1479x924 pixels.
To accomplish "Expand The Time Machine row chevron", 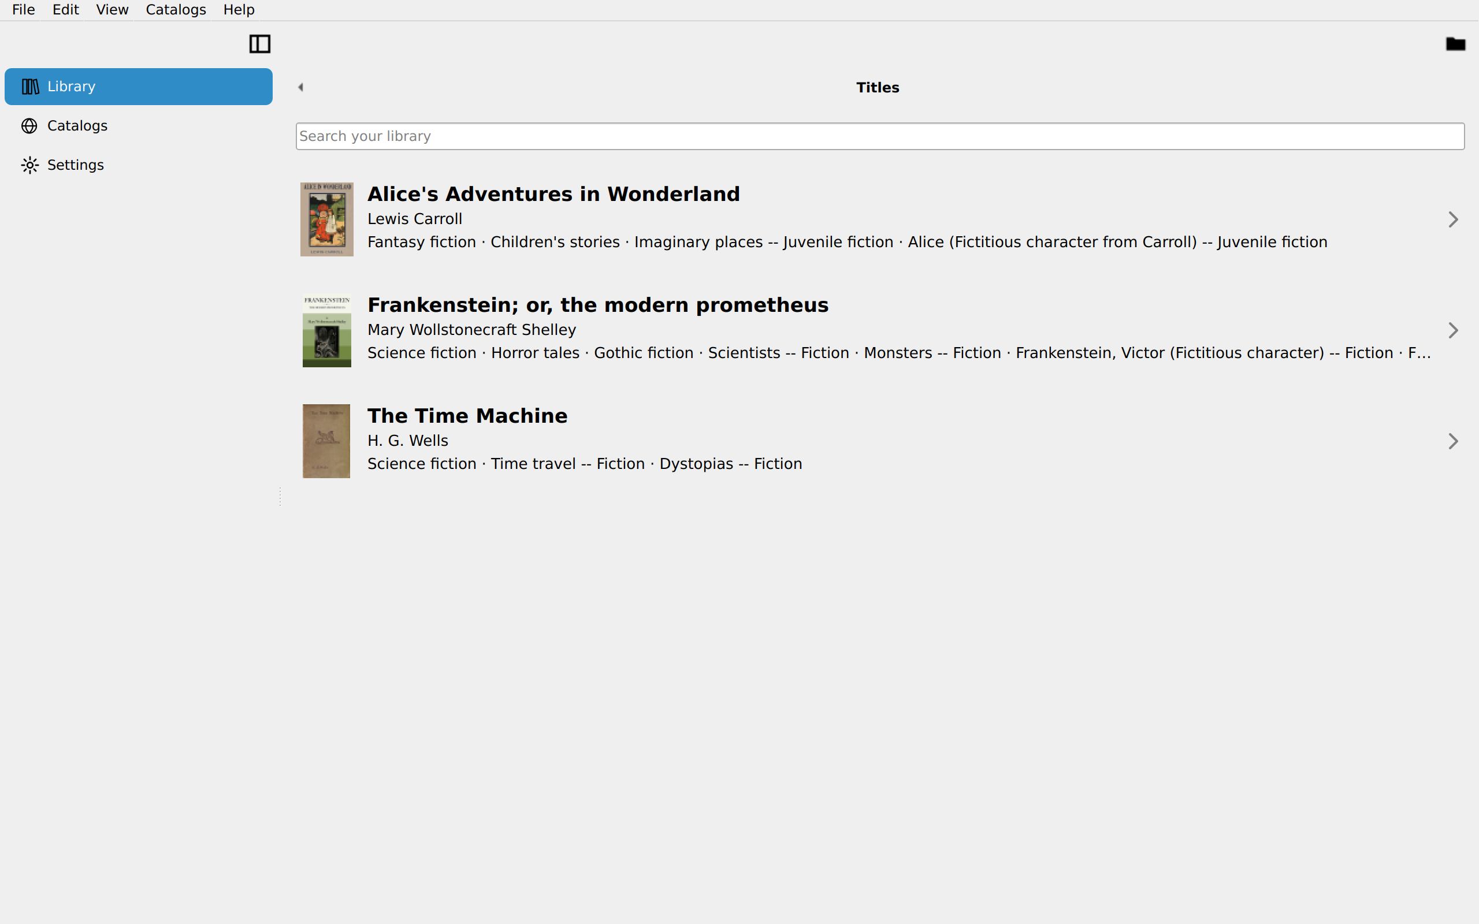I will point(1454,441).
